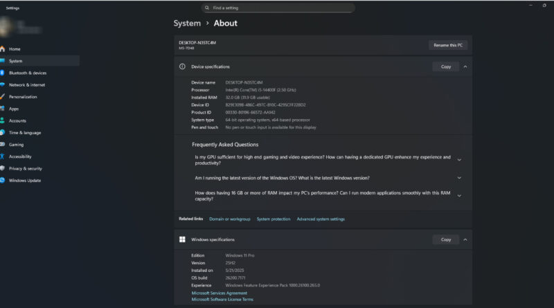Click the Apps icon in sidebar
The height and width of the screenshot is (308, 554).
3,109
